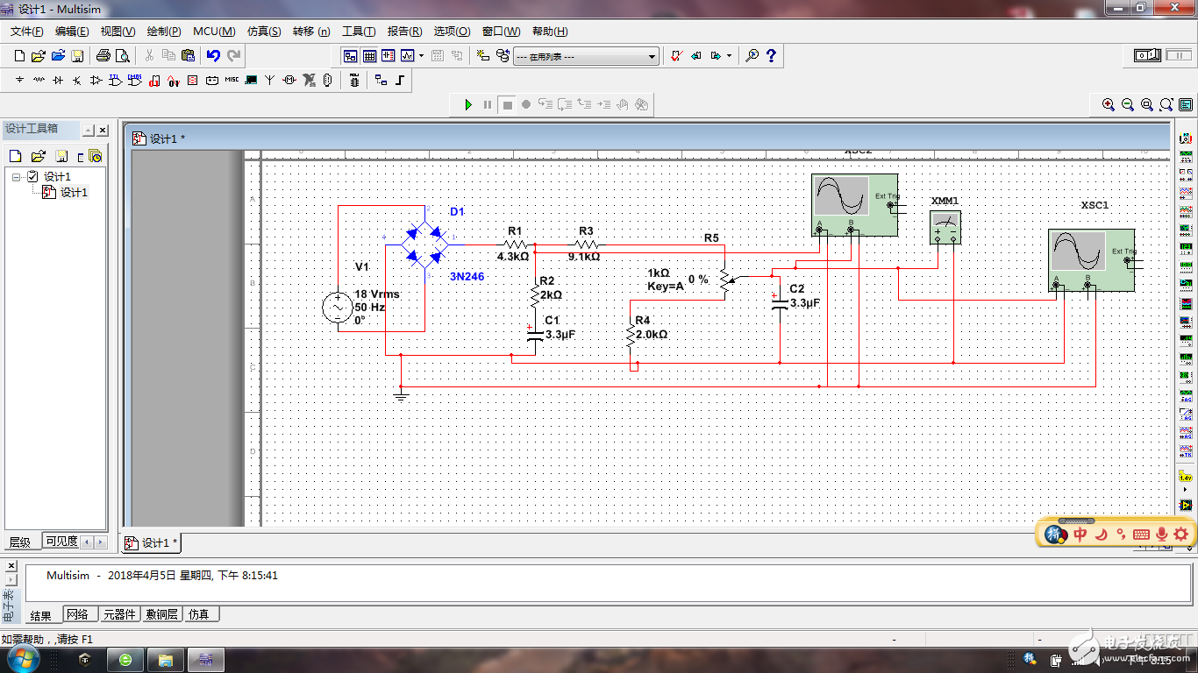1198x673 pixels.
Task: Click the XMM1 multimeter on the schematic
Action: (x=945, y=227)
